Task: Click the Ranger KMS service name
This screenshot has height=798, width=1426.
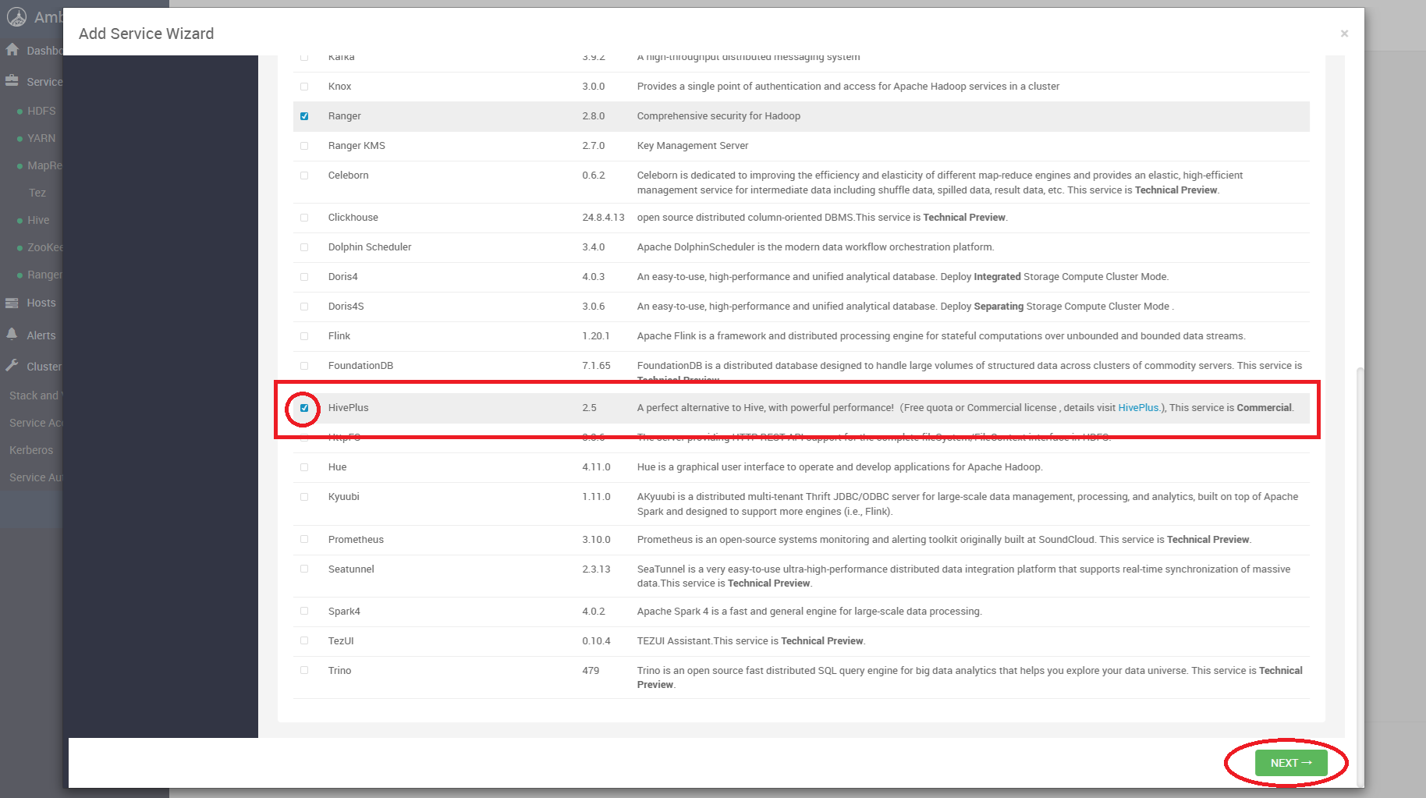Action: pos(356,146)
